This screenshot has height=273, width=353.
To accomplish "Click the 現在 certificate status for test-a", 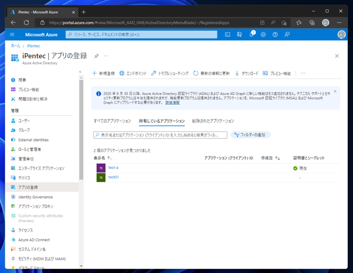I will pyautogui.click(x=300, y=168).
